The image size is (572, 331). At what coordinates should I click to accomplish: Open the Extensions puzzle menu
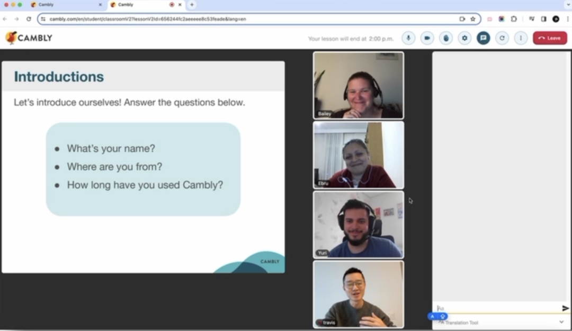(514, 19)
